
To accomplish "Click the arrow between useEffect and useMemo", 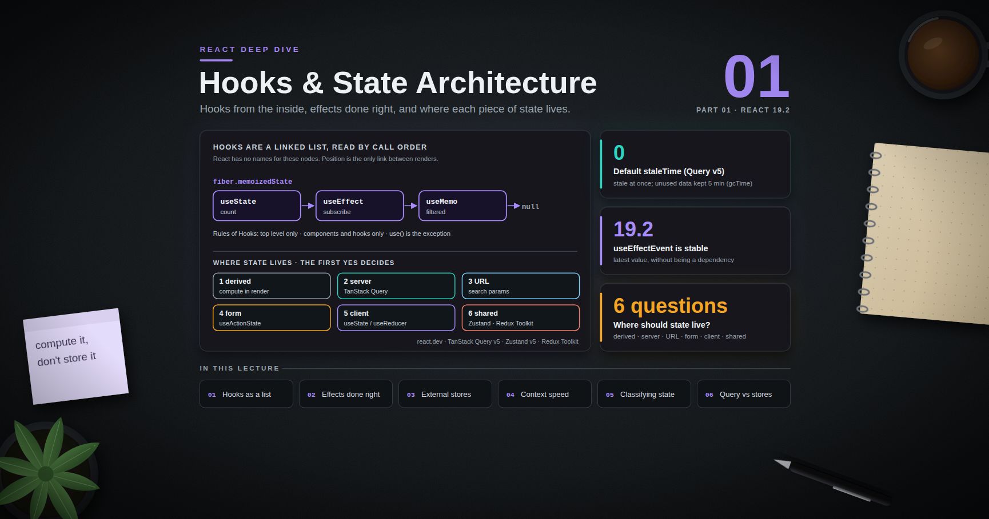I will 411,206.
